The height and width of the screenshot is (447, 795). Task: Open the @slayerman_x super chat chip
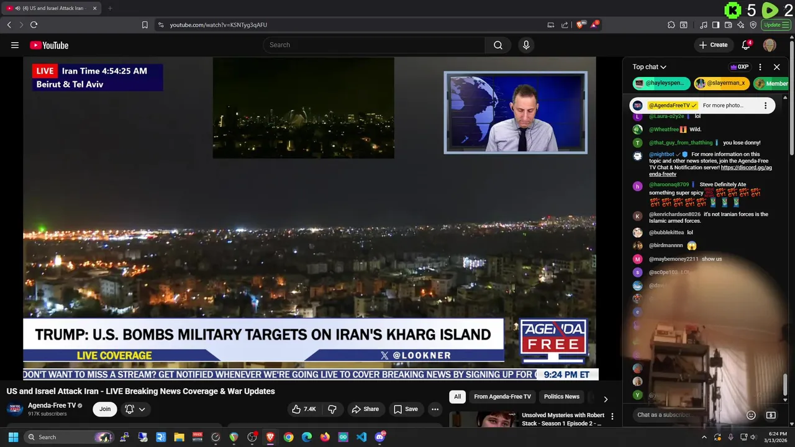point(722,83)
